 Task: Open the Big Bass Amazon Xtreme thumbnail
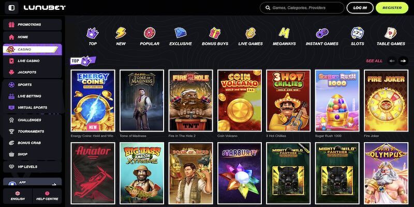pyautogui.click(x=142, y=173)
